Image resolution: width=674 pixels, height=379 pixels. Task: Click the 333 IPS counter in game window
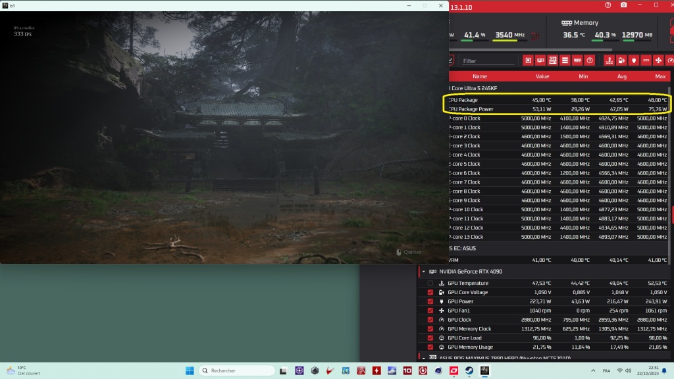pos(22,34)
